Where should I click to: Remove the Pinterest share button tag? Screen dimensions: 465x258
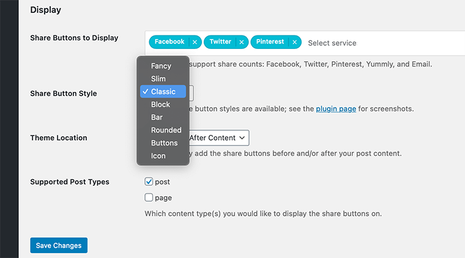coord(294,42)
